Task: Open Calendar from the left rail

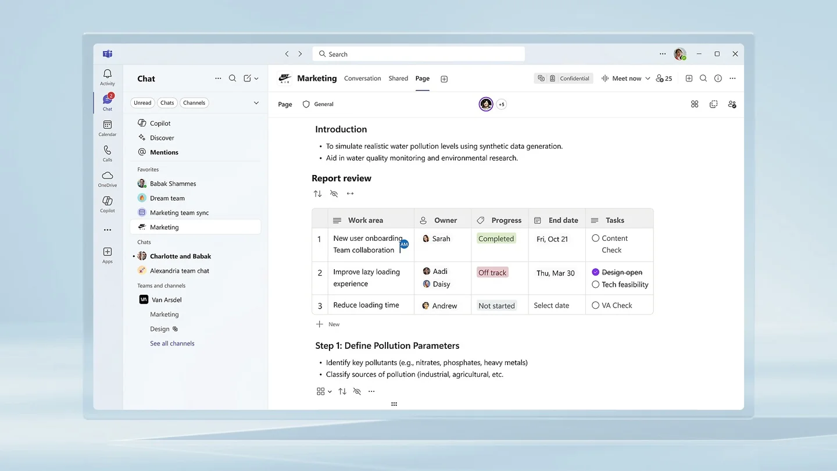Action: [108, 128]
